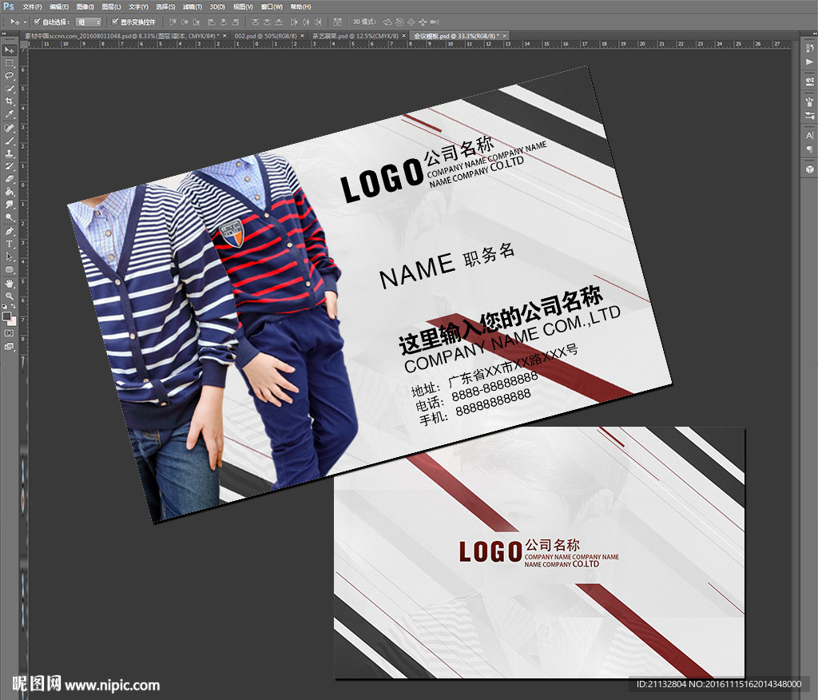Click the foreground color swatch
The image size is (818, 700).
point(7,316)
